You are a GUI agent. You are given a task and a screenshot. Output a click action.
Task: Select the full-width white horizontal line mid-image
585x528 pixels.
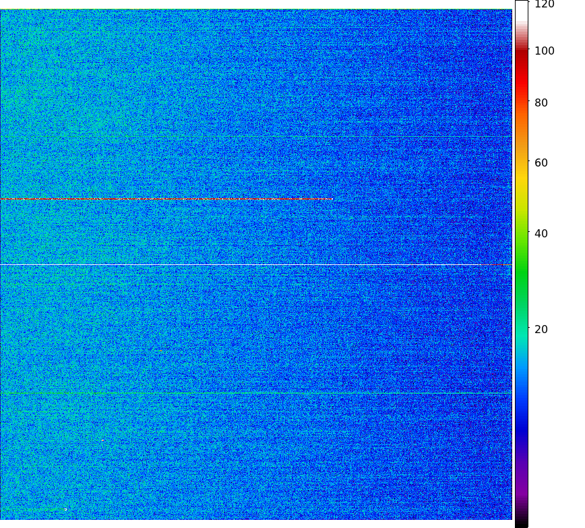[x=256, y=265]
